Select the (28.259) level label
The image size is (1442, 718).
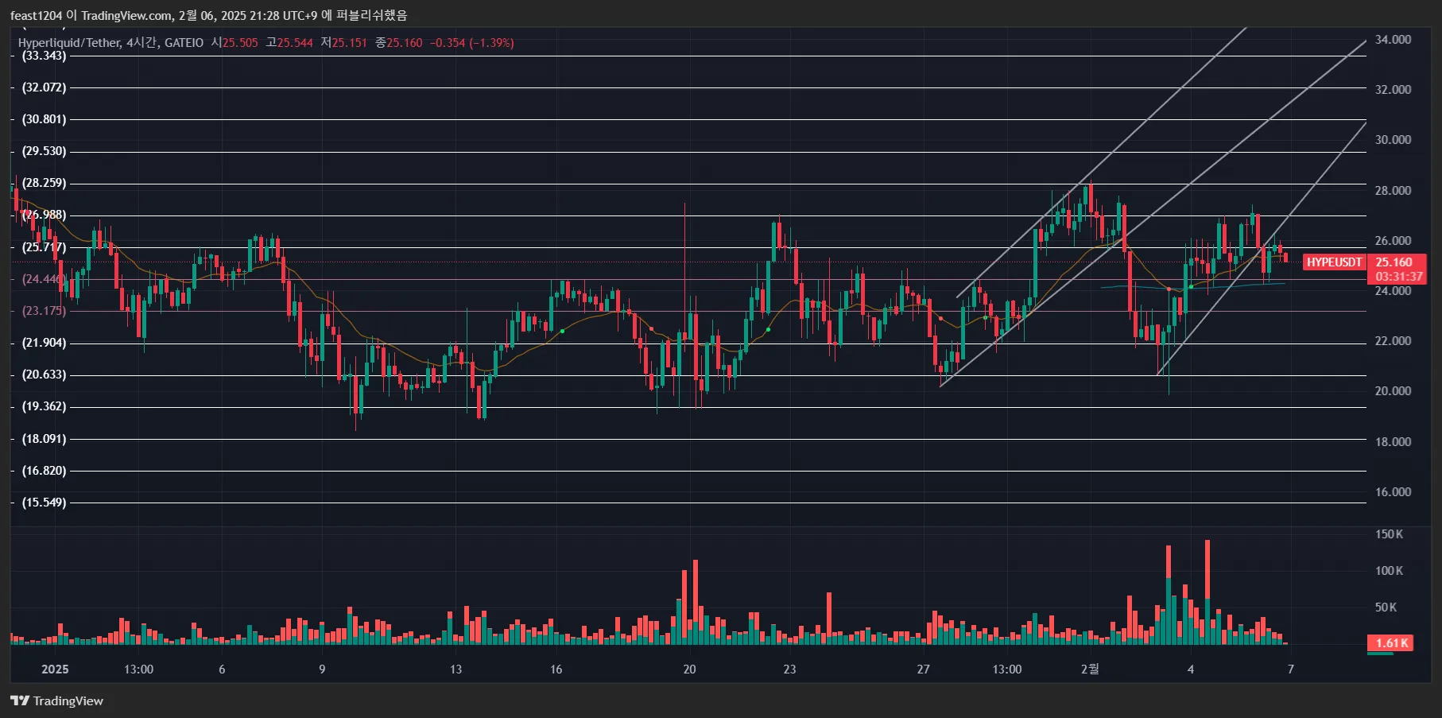point(44,183)
